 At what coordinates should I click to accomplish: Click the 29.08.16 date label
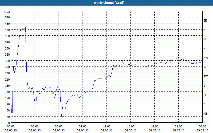pos(202,130)
